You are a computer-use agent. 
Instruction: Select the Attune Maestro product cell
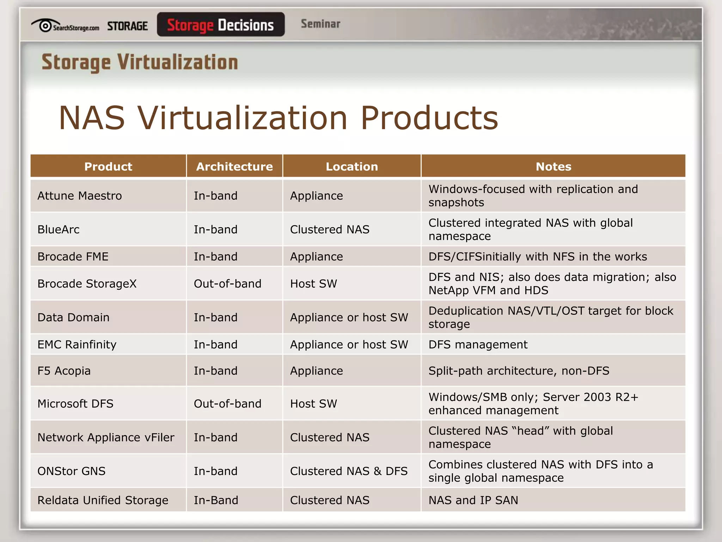tap(108, 195)
